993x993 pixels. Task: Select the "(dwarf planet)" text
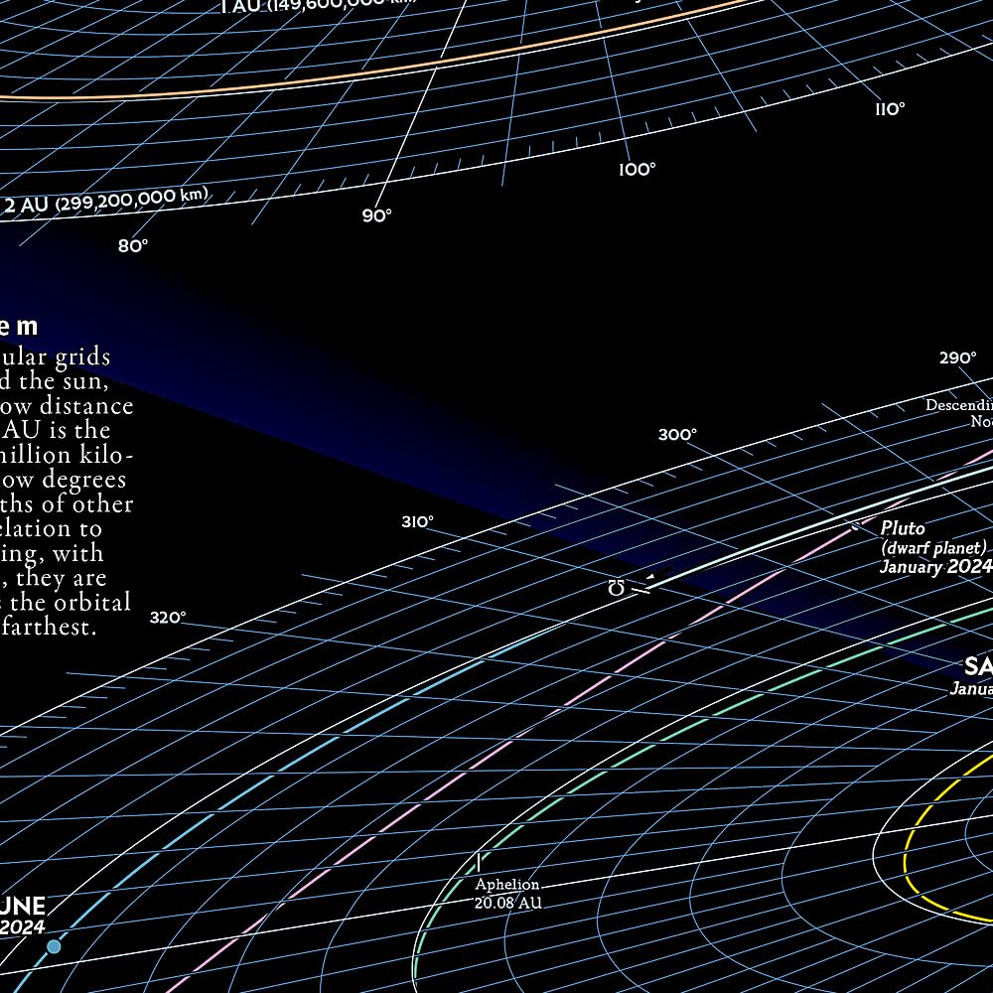tap(934, 547)
